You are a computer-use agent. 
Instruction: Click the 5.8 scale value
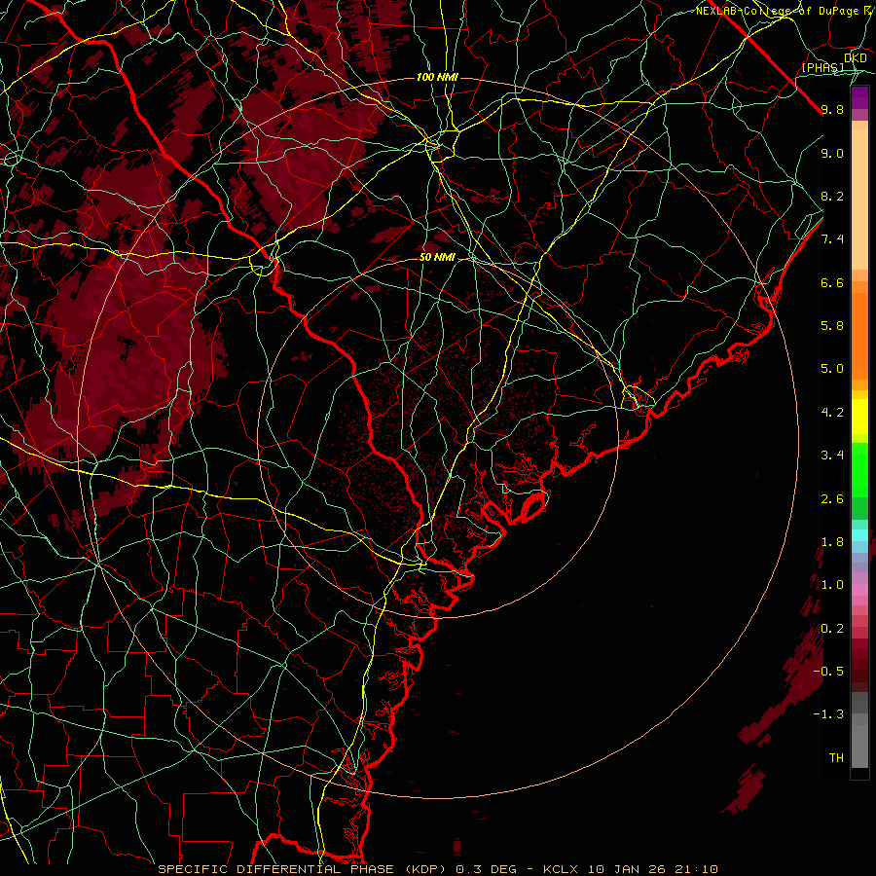[832, 326]
